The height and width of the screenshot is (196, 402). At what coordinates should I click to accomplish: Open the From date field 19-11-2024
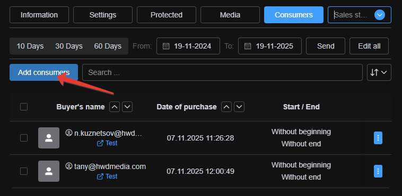pyautogui.click(x=188, y=46)
